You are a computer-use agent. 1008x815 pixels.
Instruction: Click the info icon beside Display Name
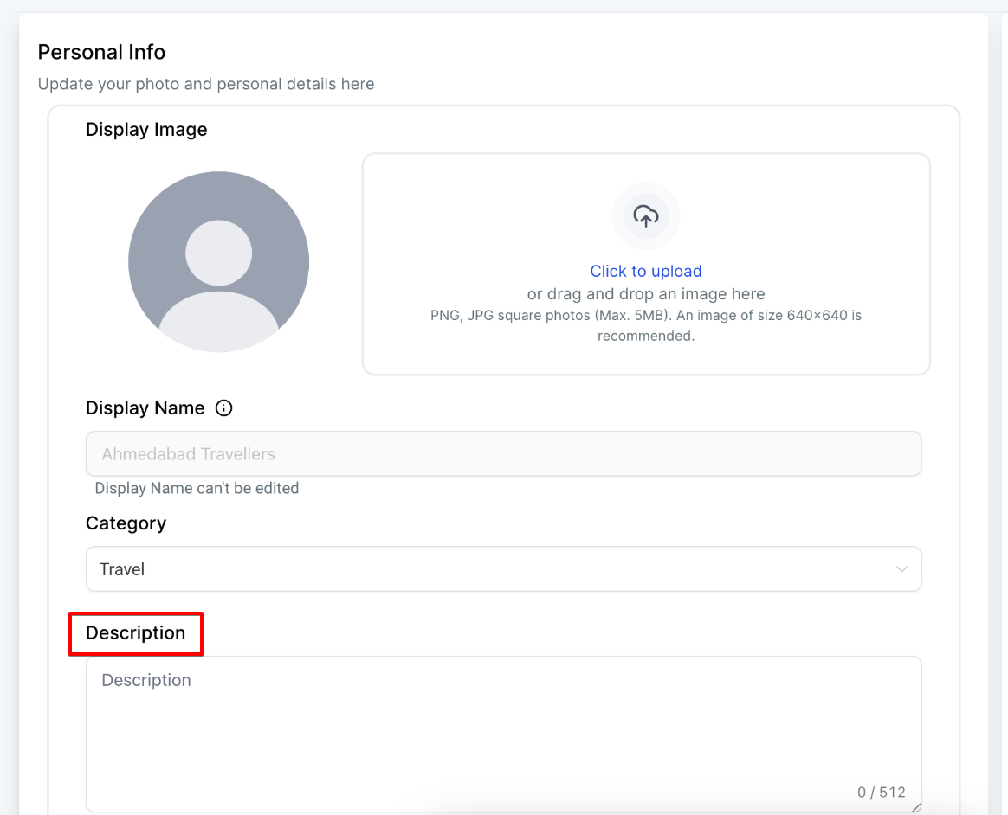pos(224,408)
